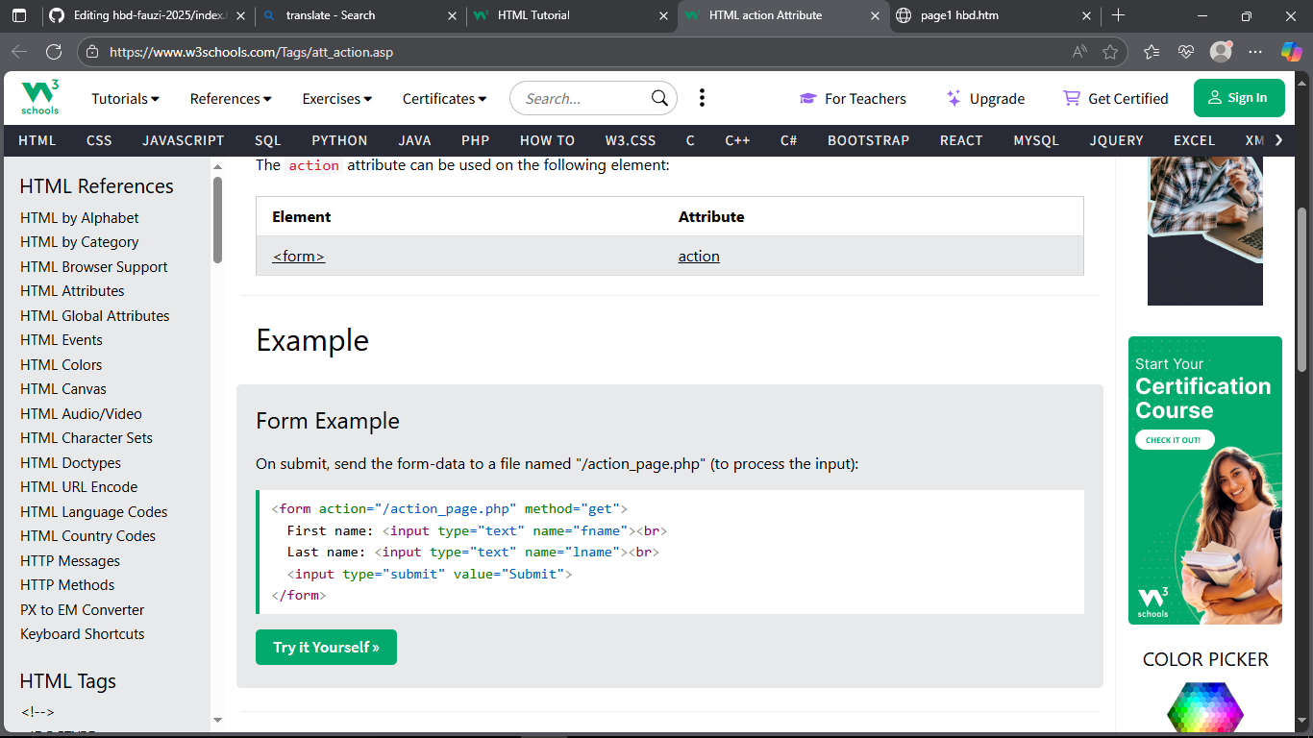This screenshot has height=738, width=1313.
Task: Expand the References dropdown
Action: point(231,99)
